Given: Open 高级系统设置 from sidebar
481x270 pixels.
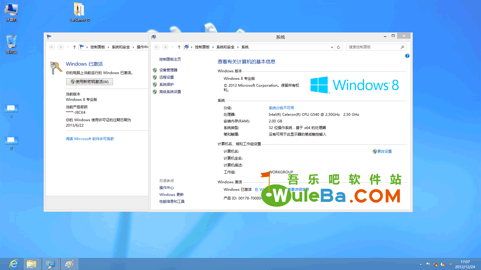Looking at the screenshot, I should click(170, 91).
